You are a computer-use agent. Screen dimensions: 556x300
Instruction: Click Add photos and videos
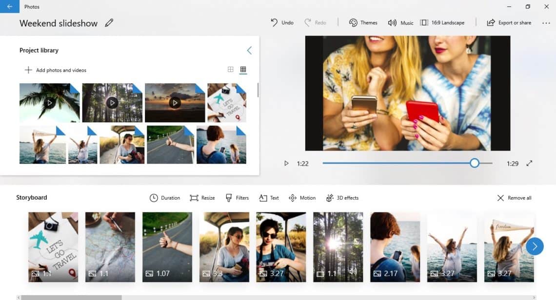coord(55,70)
